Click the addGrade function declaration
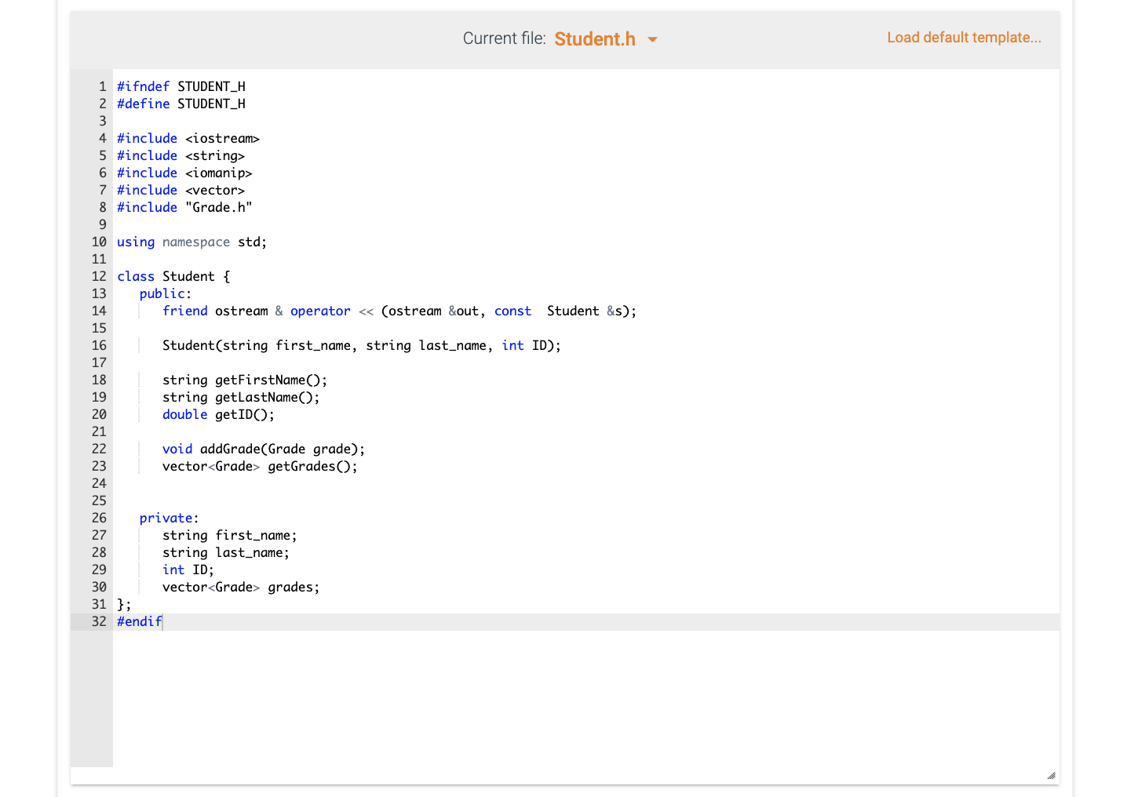 click(263, 449)
